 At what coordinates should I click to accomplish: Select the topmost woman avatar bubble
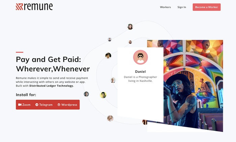(x=130, y=27)
